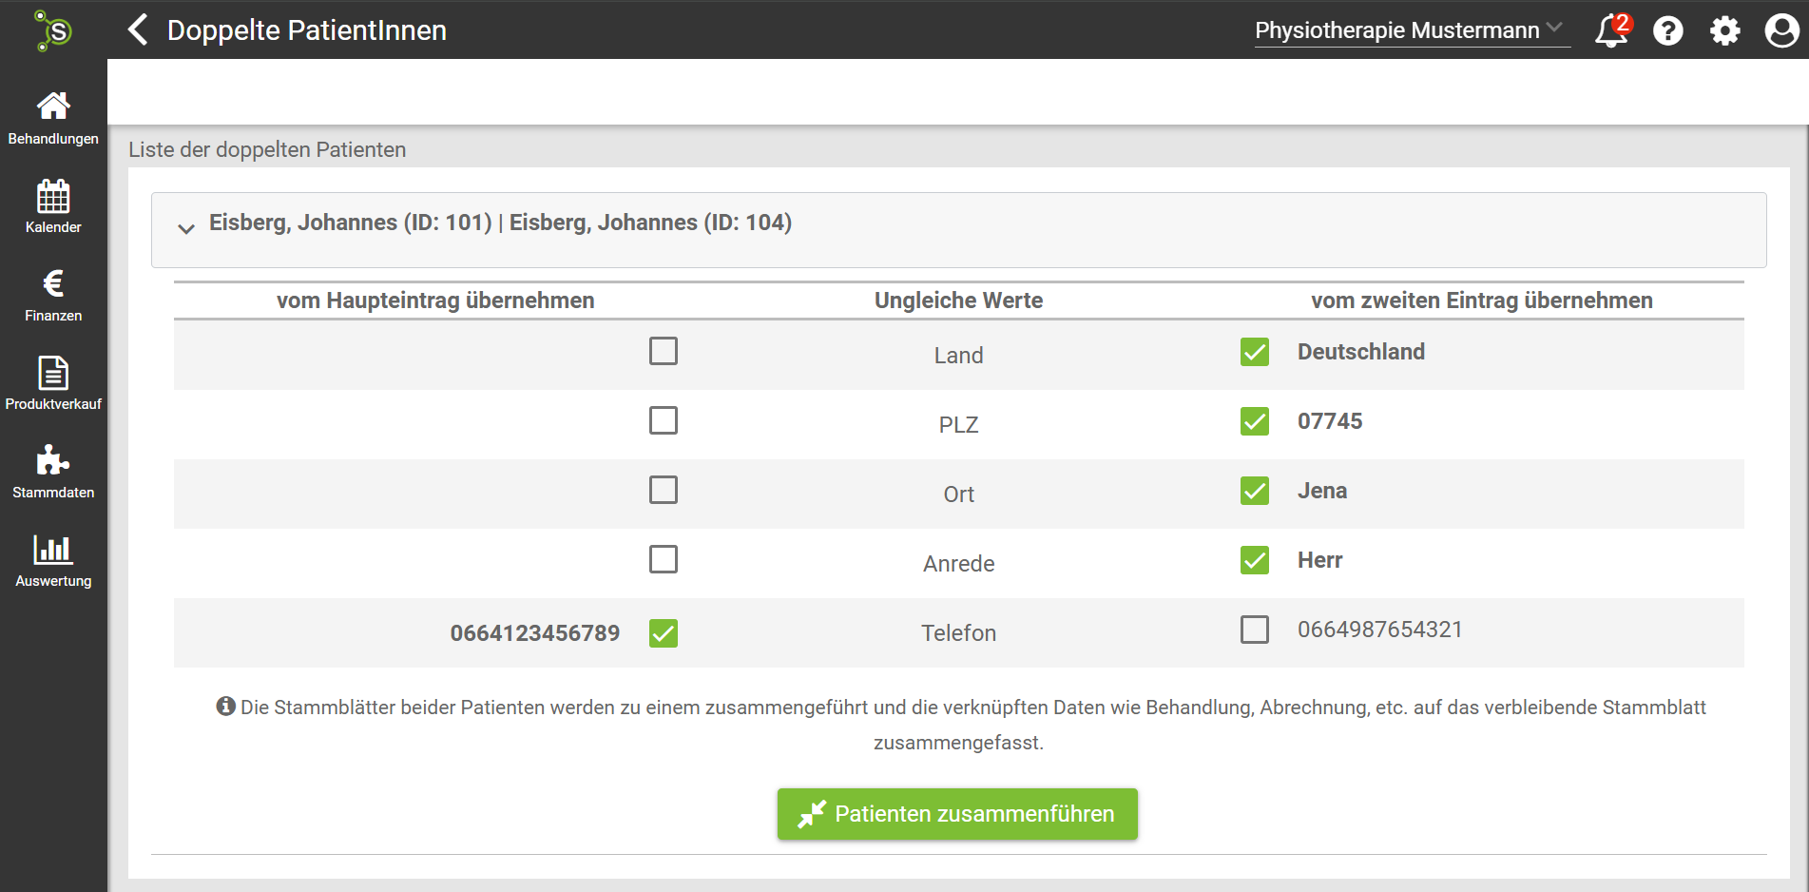
Task: Go back using the arrow icon
Action: 139,29
